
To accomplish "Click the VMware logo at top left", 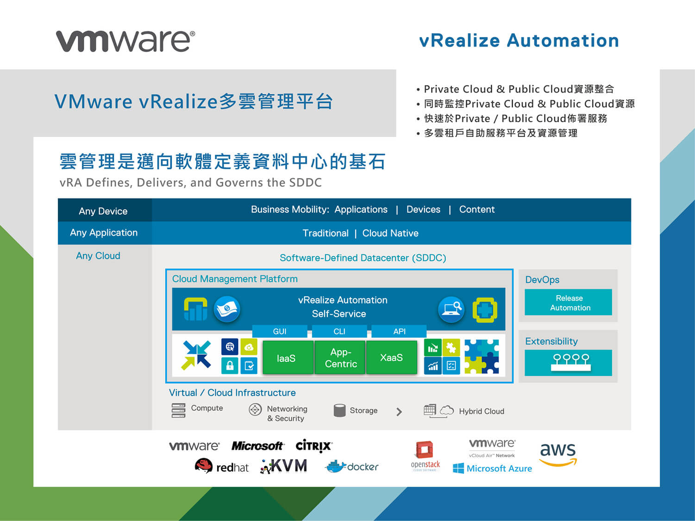I will pyautogui.click(x=125, y=41).
